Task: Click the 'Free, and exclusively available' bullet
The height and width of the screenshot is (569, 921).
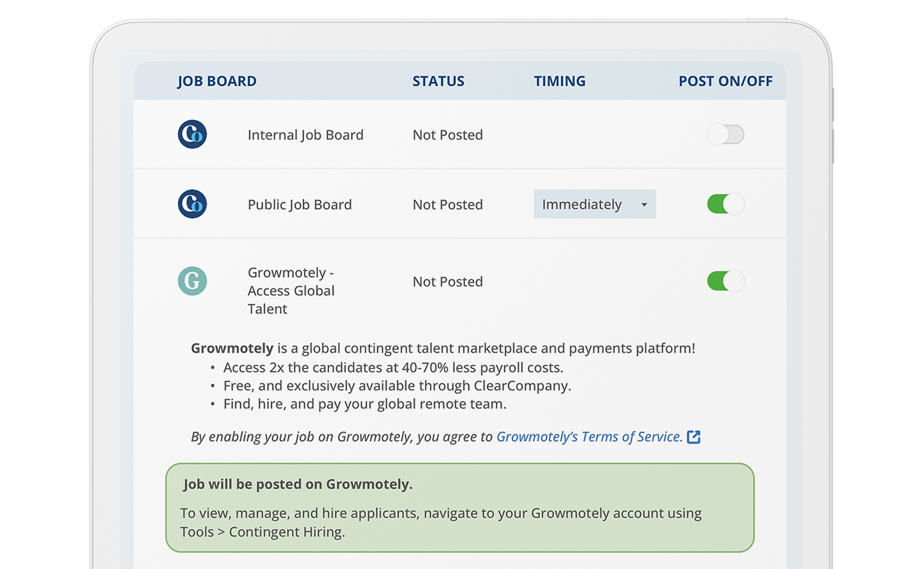Action: [397, 385]
